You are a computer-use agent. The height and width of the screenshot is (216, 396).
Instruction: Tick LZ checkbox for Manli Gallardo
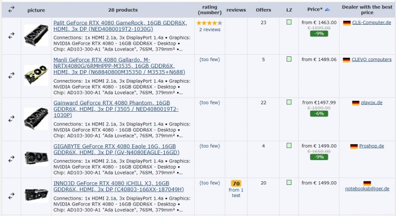click(289, 60)
